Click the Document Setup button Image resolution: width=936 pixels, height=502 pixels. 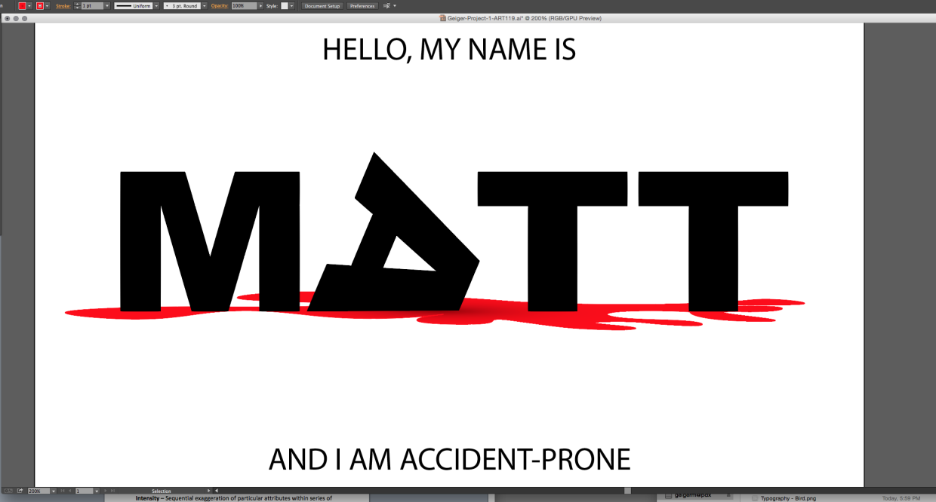[322, 6]
